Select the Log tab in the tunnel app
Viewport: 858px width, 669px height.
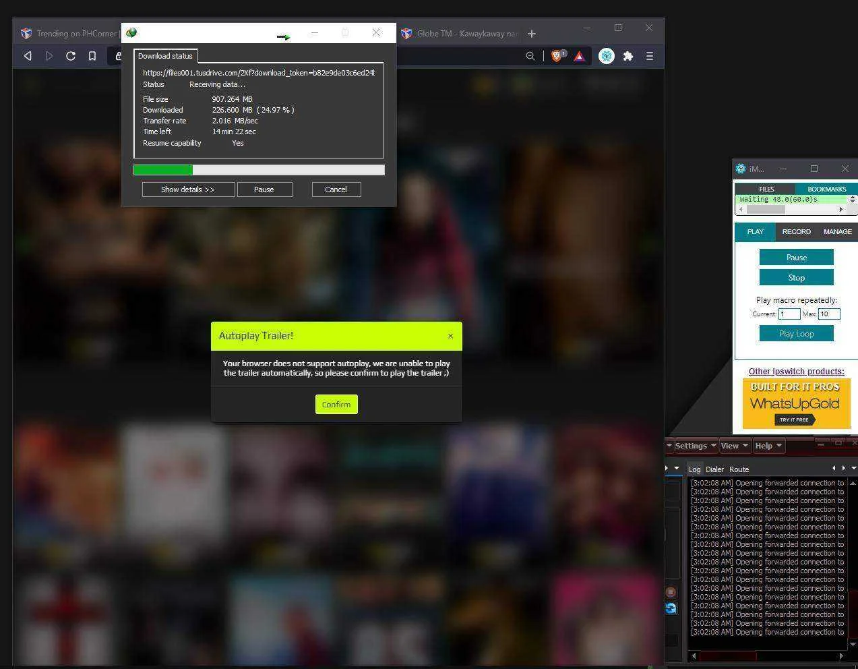694,469
